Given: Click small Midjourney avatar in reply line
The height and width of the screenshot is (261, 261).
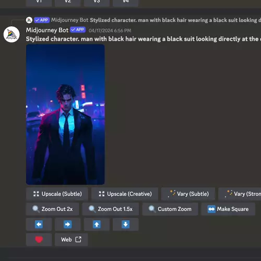Looking at the screenshot, I should point(29,20).
